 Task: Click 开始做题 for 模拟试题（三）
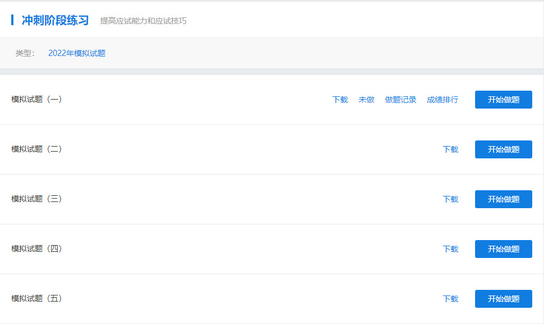(503, 199)
